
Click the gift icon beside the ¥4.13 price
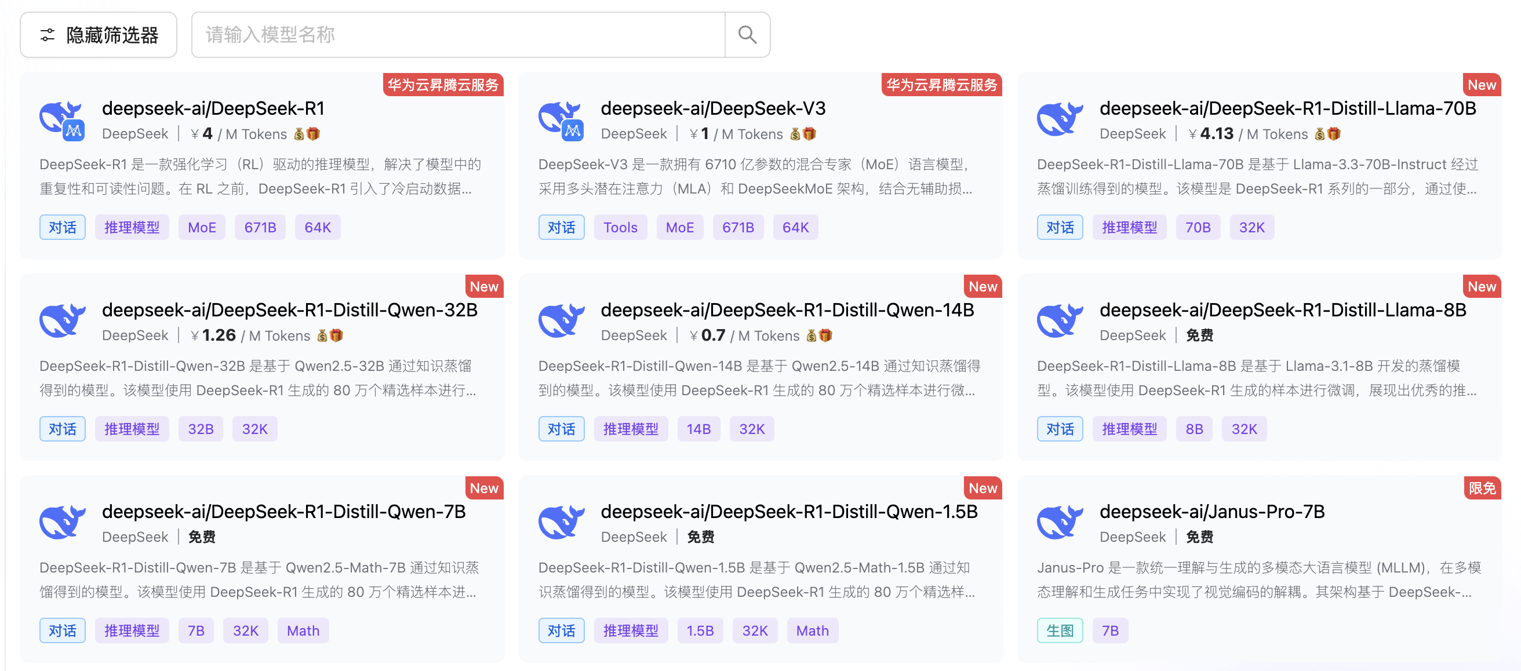[x=1334, y=134]
